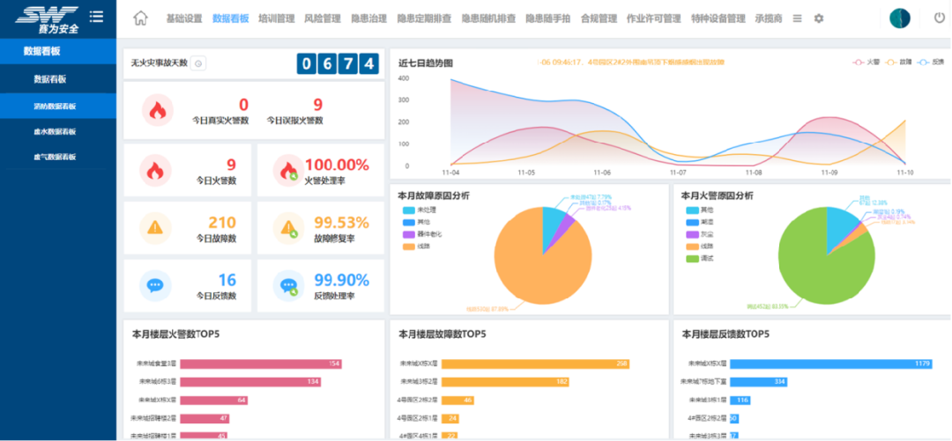Click the warning triangle icon for 今日故障数

pos(156,228)
